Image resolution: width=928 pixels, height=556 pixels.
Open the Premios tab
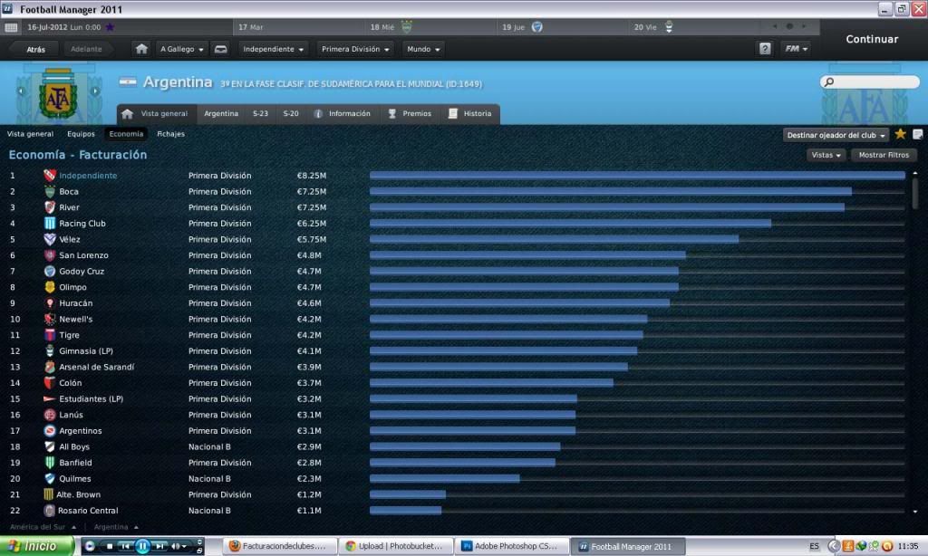[410, 113]
